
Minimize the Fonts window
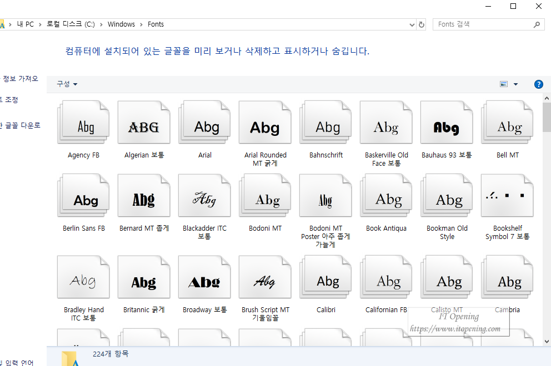click(488, 6)
